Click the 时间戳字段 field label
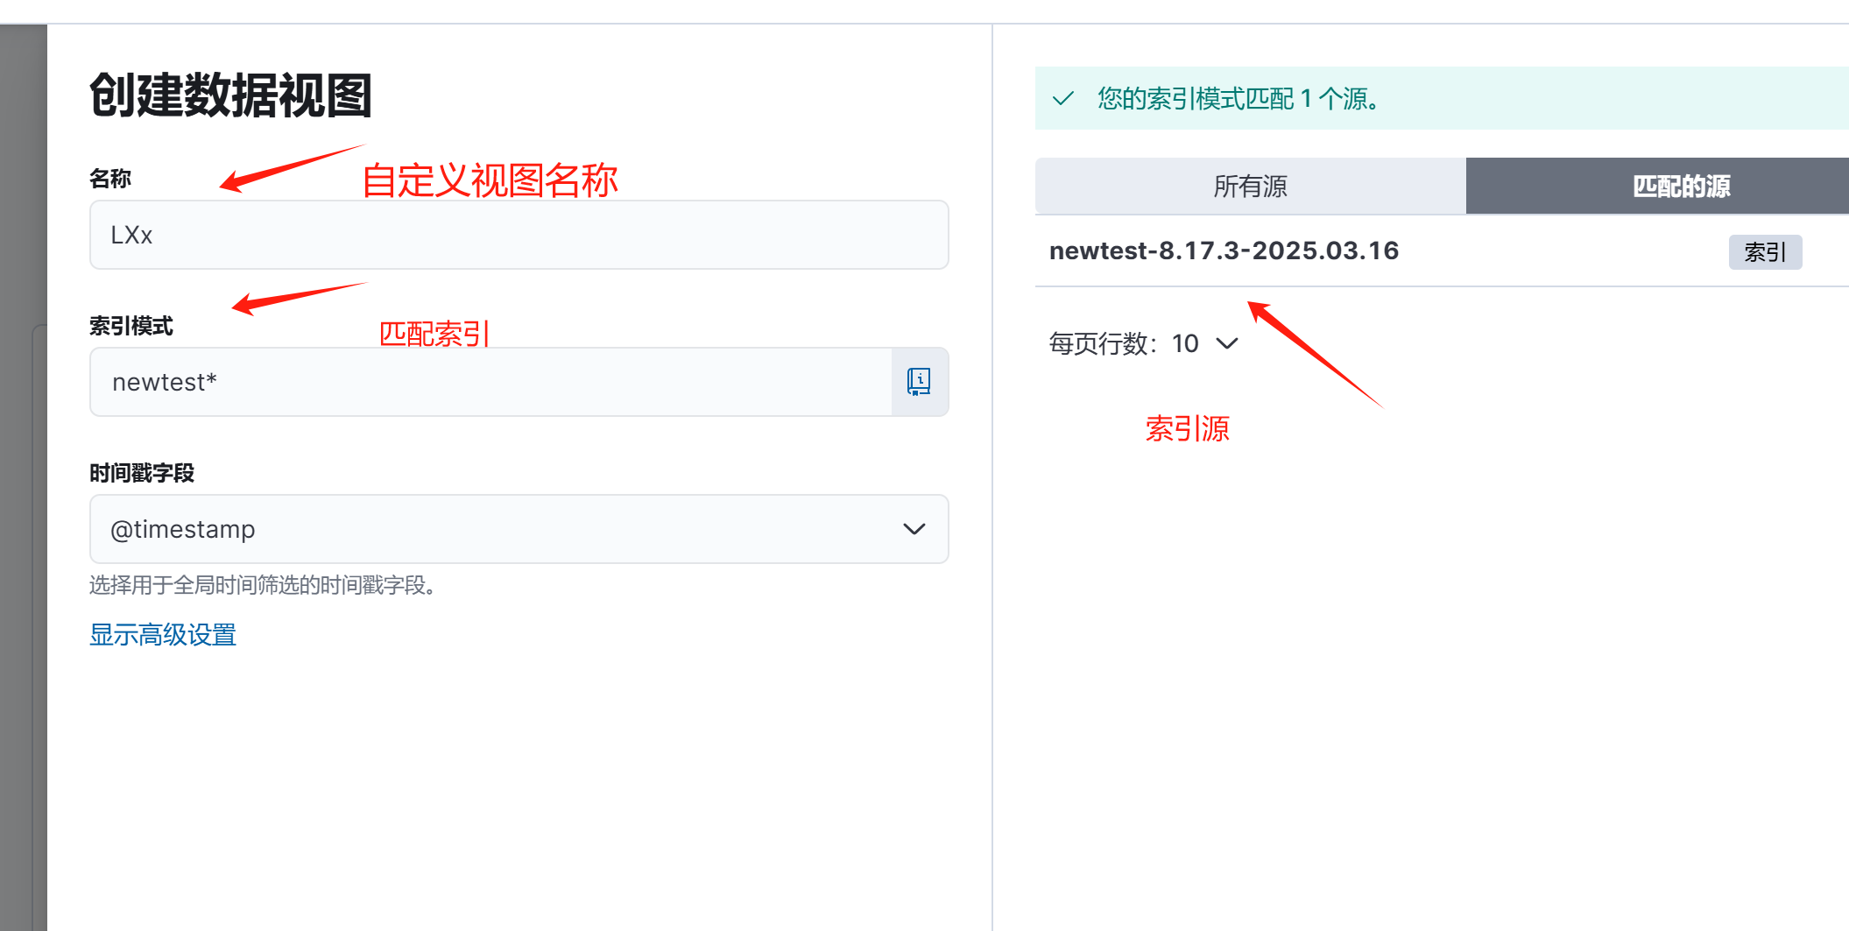This screenshot has height=931, width=1849. (142, 473)
